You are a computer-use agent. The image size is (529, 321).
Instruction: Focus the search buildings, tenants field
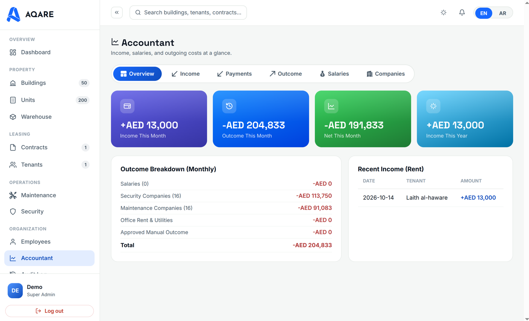click(x=188, y=13)
